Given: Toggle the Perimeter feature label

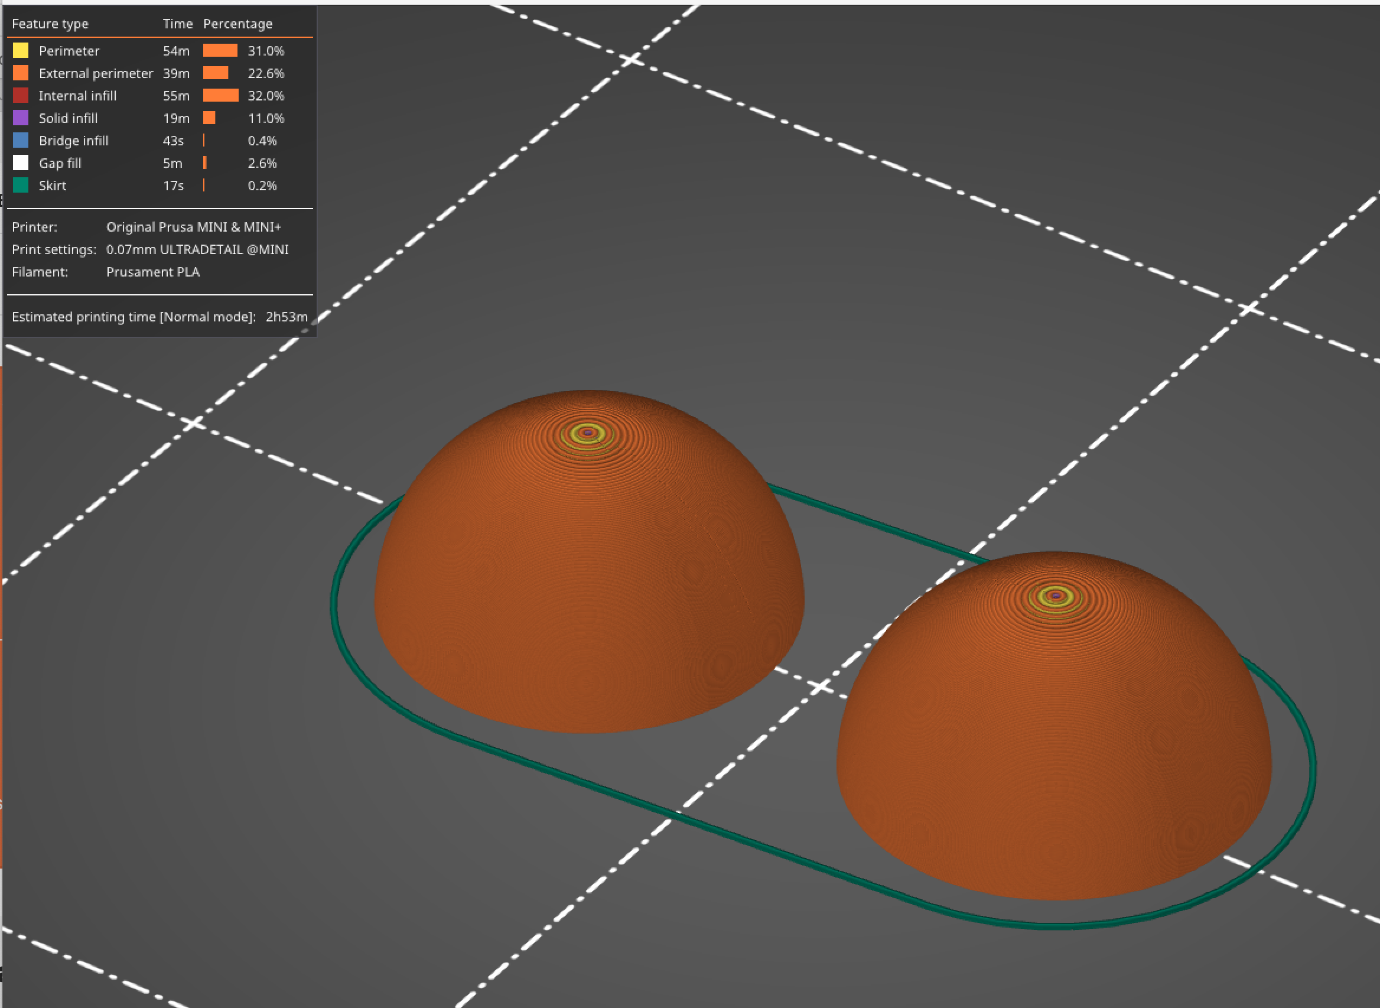Looking at the screenshot, I should coord(69,51).
